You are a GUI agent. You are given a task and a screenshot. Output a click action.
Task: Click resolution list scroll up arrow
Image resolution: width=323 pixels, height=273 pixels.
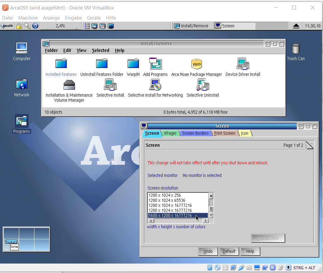[x=211, y=196]
